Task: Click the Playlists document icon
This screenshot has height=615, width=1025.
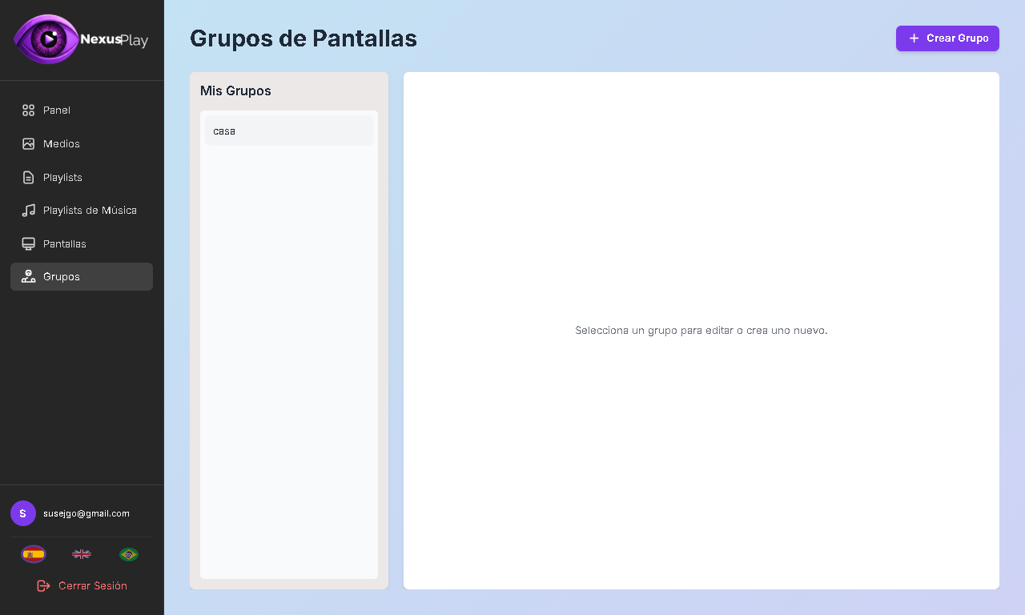Action: 28,177
